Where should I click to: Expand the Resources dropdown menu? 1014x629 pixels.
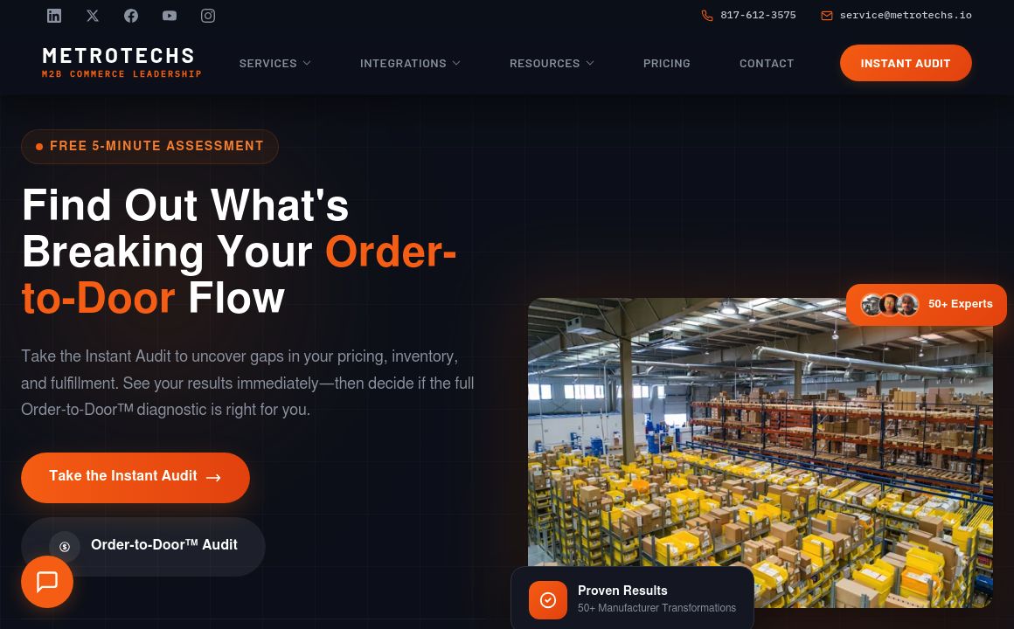(552, 64)
